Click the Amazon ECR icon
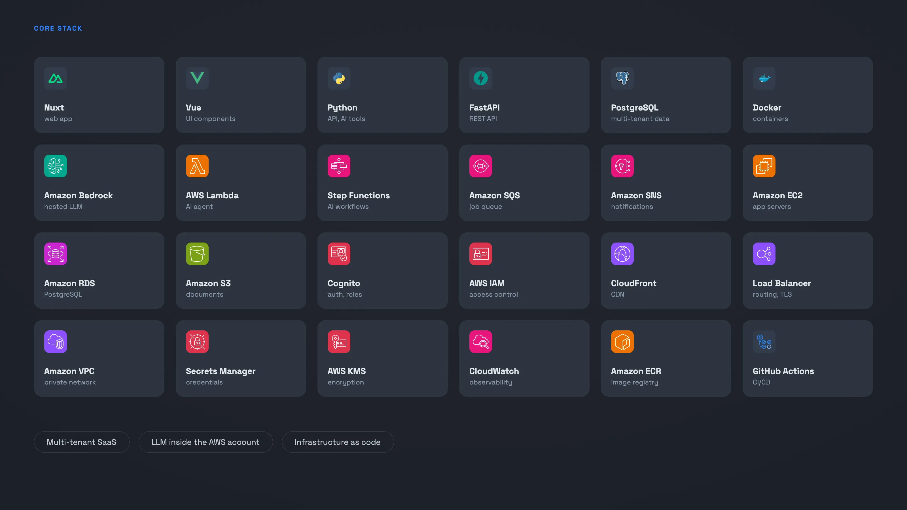This screenshot has width=907, height=510. (x=622, y=342)
